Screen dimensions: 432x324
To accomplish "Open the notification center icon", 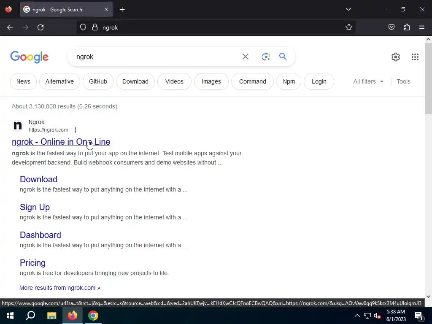I will point(418,316).
